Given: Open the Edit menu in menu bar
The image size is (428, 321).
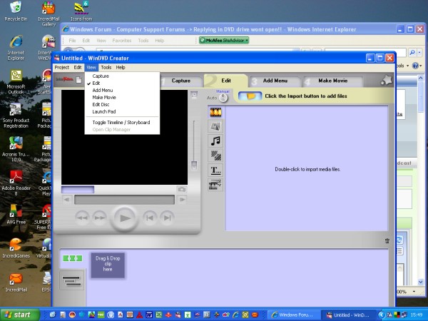Looking at the screenshot, I should [x=78, y=68].
